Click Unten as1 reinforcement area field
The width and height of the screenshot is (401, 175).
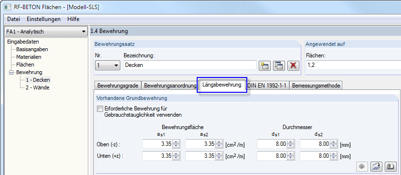(157, 156)
